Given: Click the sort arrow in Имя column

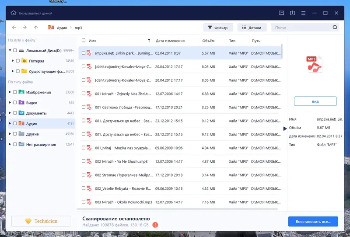Looking at the screenshot, I should tap(149, 40).
